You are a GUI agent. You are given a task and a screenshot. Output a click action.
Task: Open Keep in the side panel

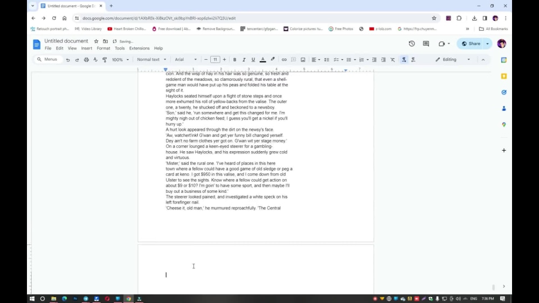503,76
